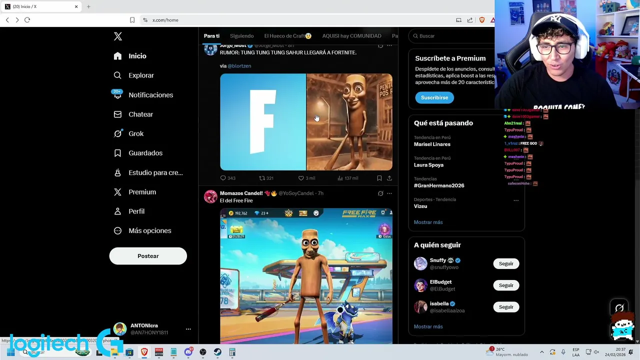Open Estudio para creadores
Screen dimensions: 640x360
(148, 172)
